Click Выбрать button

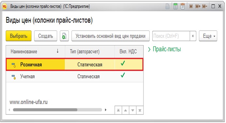coord(19,36)
